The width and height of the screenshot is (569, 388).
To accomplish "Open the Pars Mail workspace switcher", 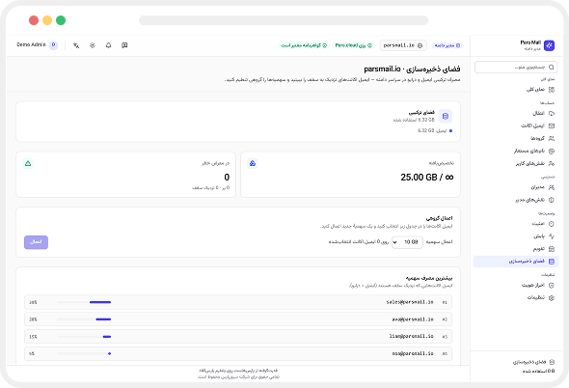I will click(x=537, y=45).
